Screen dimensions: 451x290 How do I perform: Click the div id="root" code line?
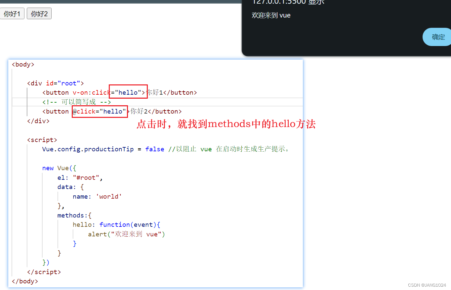pos(56,83)
